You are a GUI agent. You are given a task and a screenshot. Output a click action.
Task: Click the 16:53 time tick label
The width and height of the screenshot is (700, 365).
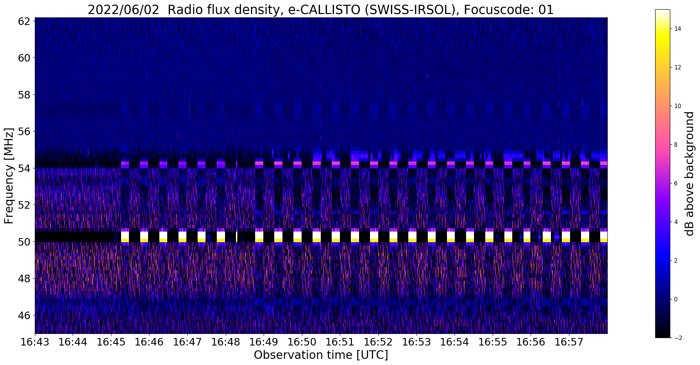[417, 342]
